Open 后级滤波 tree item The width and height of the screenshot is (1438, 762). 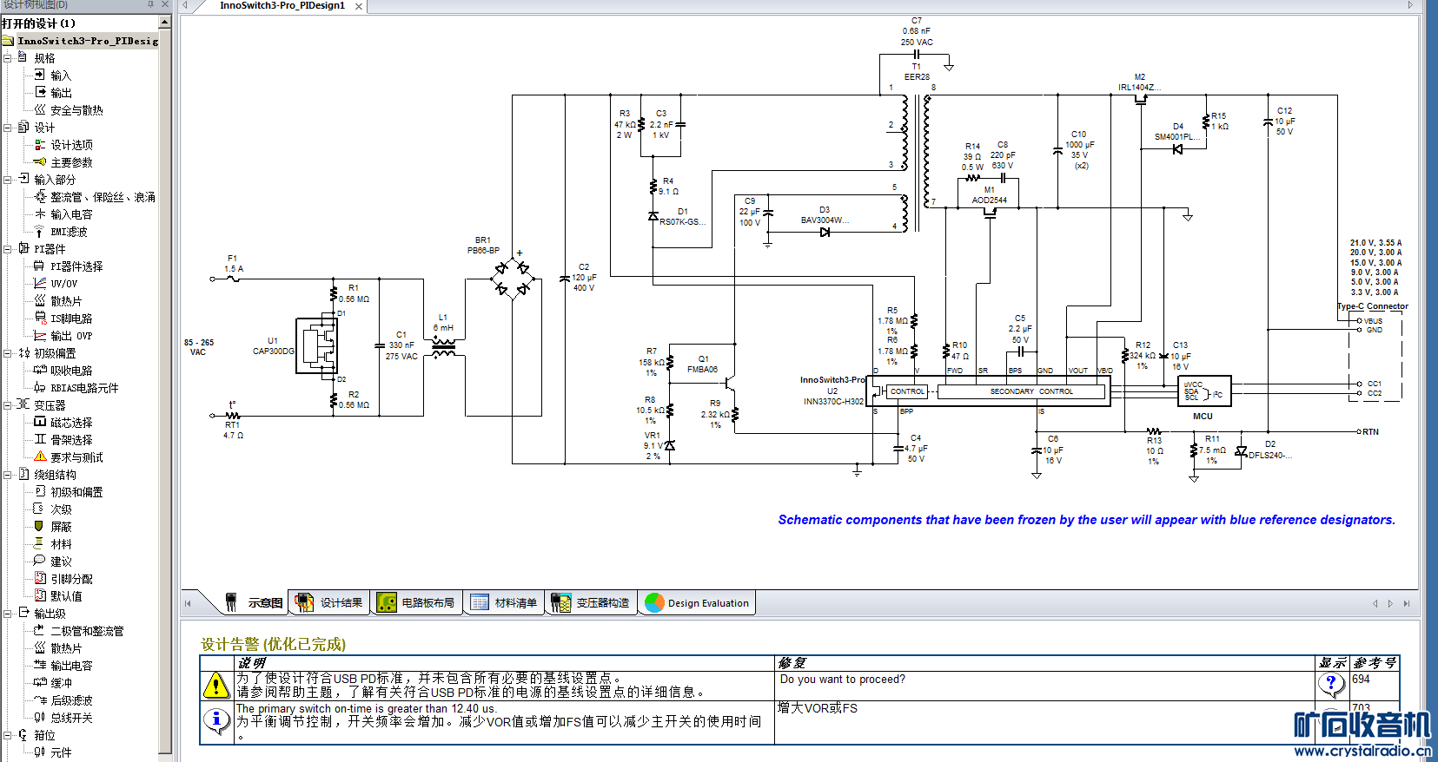[71, 700]
